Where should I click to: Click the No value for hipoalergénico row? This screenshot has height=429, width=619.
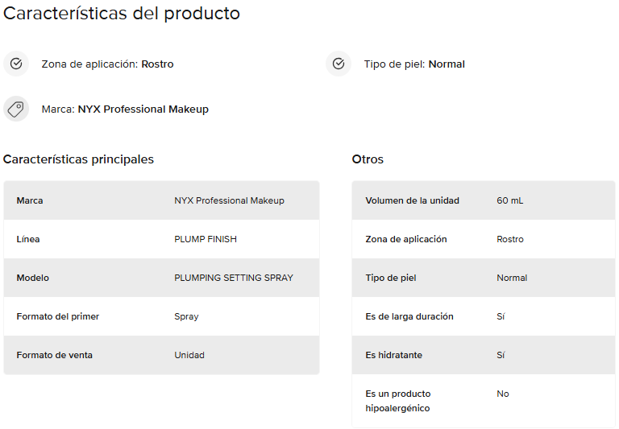coord(503,394)
